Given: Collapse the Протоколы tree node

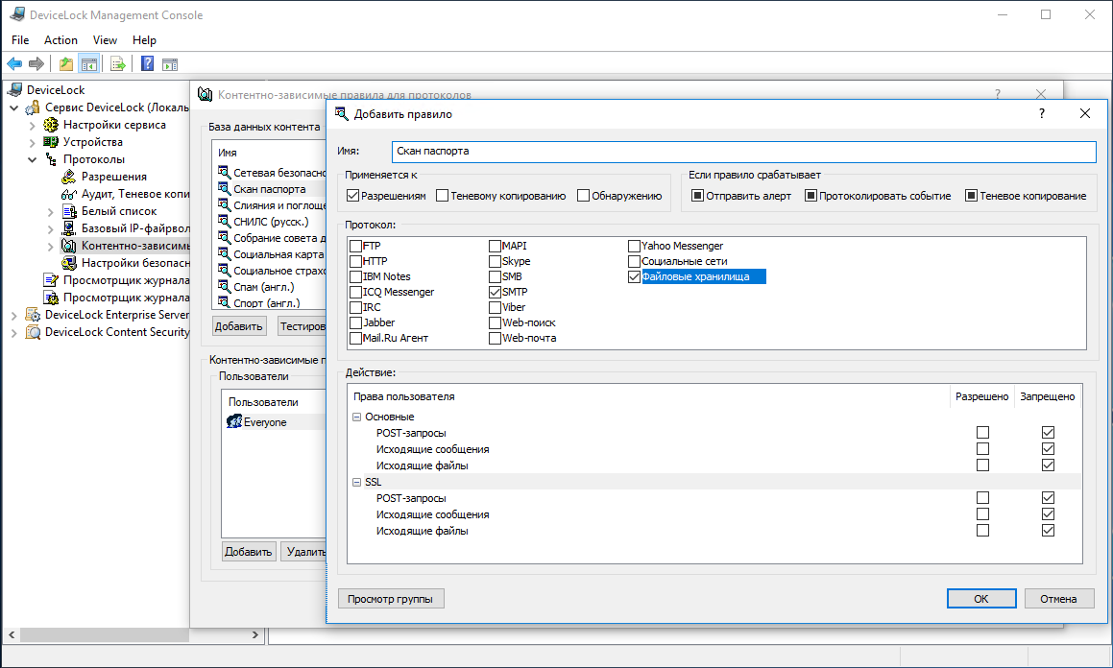Looking at the screenshot, I should point(32,159).
